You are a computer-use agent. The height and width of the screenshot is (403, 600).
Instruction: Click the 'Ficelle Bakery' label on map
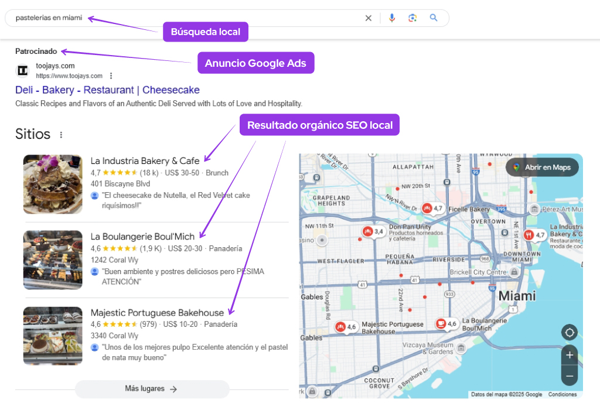click(x=469, y=209)
